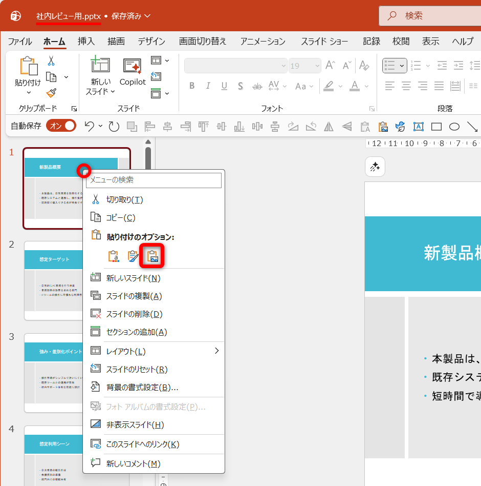Viewport: 481px width, 486px height.
Task: Click the paste as picture option icon
Action: tap(152, 256)
